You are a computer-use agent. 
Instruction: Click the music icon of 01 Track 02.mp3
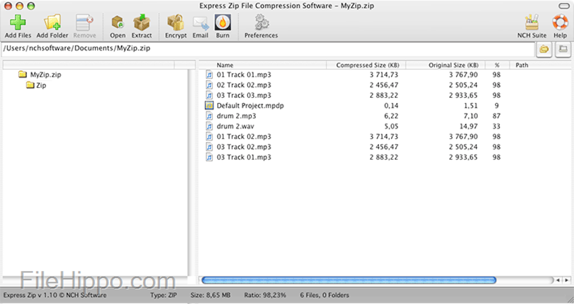209,137
